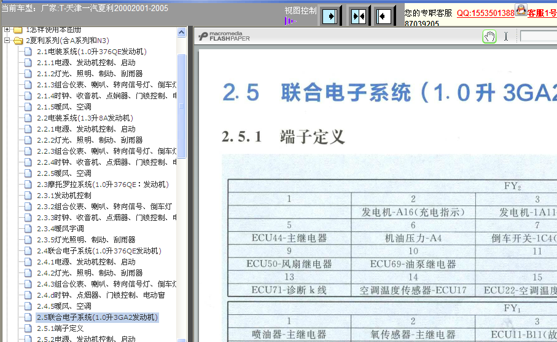
Task: Open the 客服1号 link
Action: [x=542, y=13]
